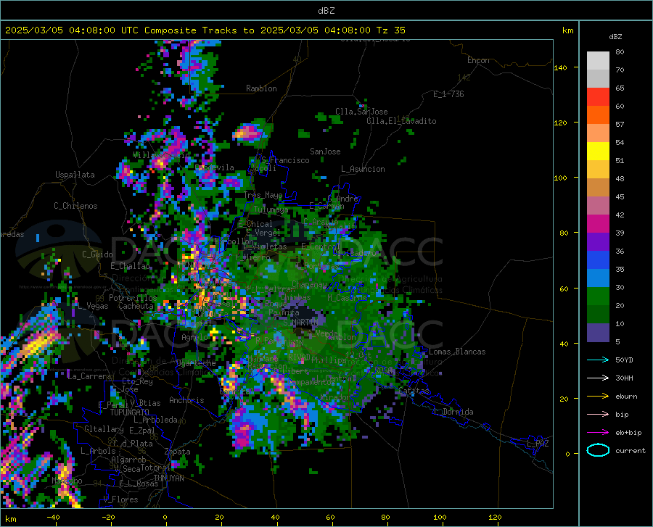Image resolution: width=653 pixels, height=527 pixels.
Task: Select the 54 dBZ yellow swatch
Action: (x=598, y=152)
